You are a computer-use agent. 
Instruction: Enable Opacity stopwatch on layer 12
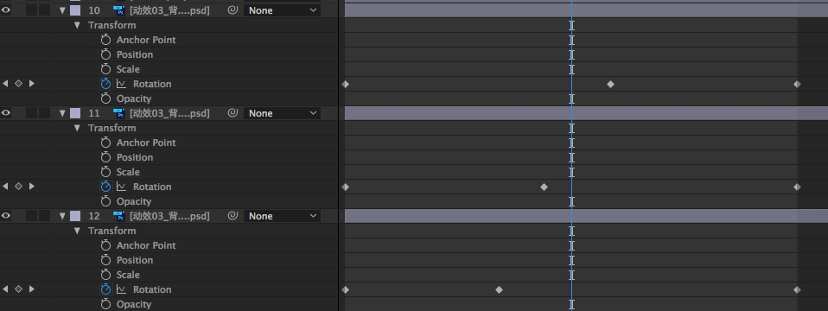[105, 304]
